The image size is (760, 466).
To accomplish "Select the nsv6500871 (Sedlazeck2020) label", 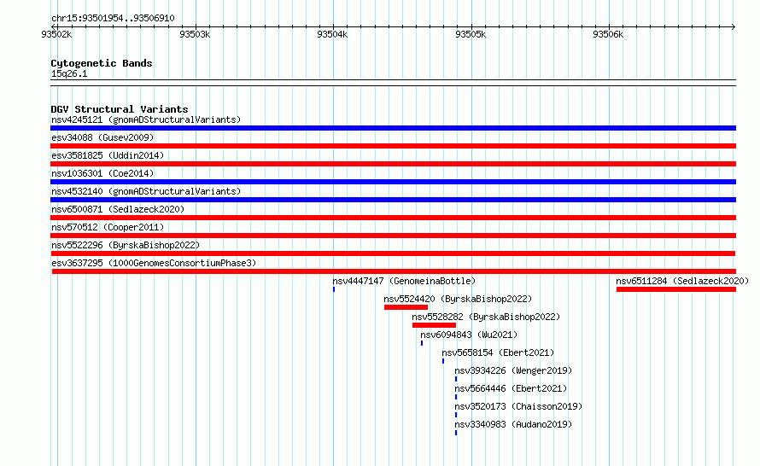I will tap(118, 209).
